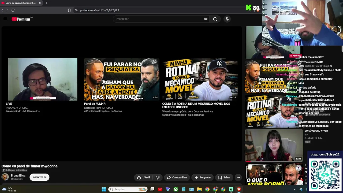The image size is (343, 193).
Task: Open the first Chrome icon on taskbar
Action: [x=207, y=189]
